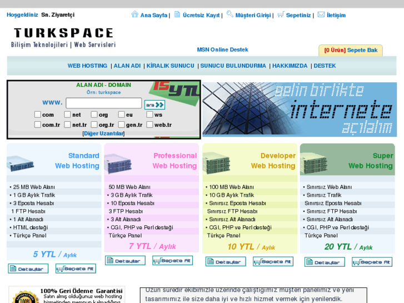404x303 pixels.
Task: Check the com.tr domain extension
Action: pos(38,125)
